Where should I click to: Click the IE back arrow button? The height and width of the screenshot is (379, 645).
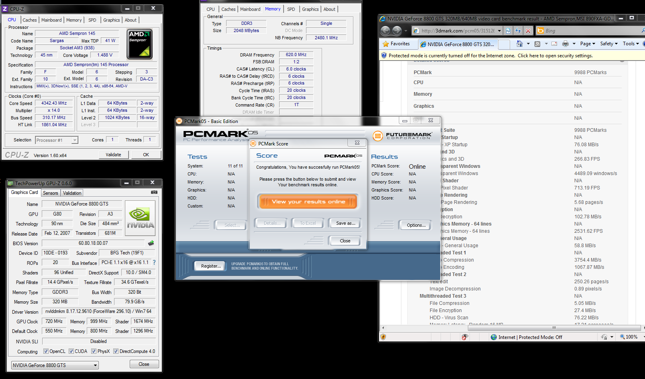pyautogui.click(x=385, y=30)
